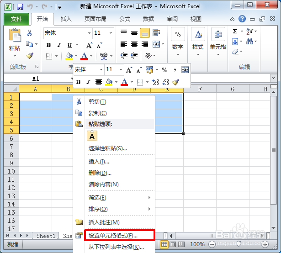This screenshot has height=253, width=281.
Task: Open the ribbon font name dropdown showing 宋体
Action: click(x=89, y=33)
